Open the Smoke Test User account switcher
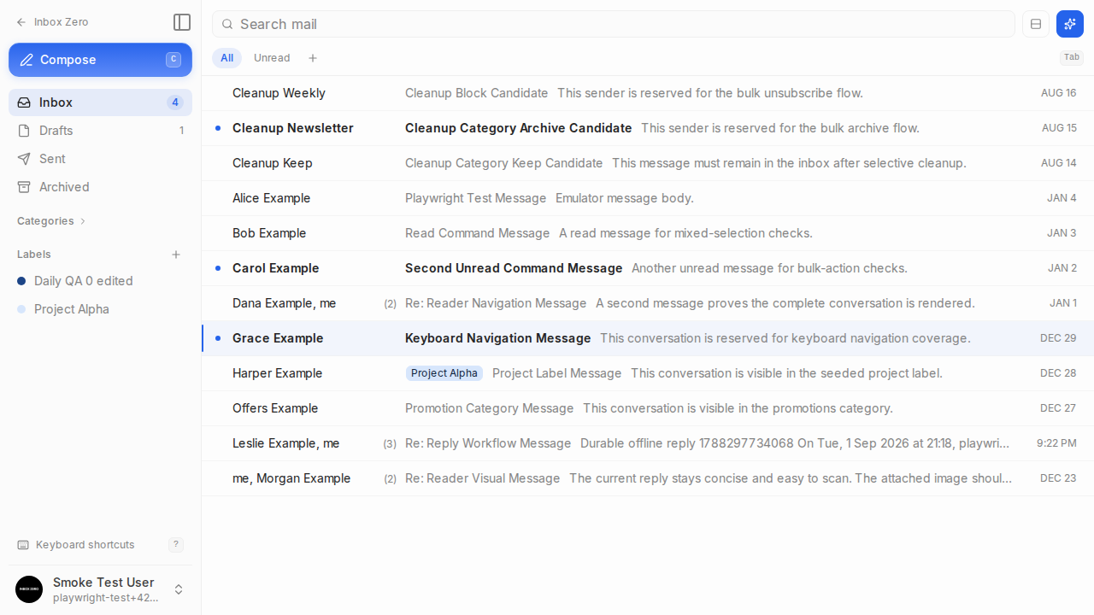The width and height of the screenshot is (1094, 615). coord(101,589)
